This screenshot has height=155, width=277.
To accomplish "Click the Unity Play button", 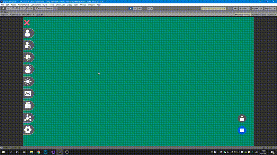I will (131, 8).
